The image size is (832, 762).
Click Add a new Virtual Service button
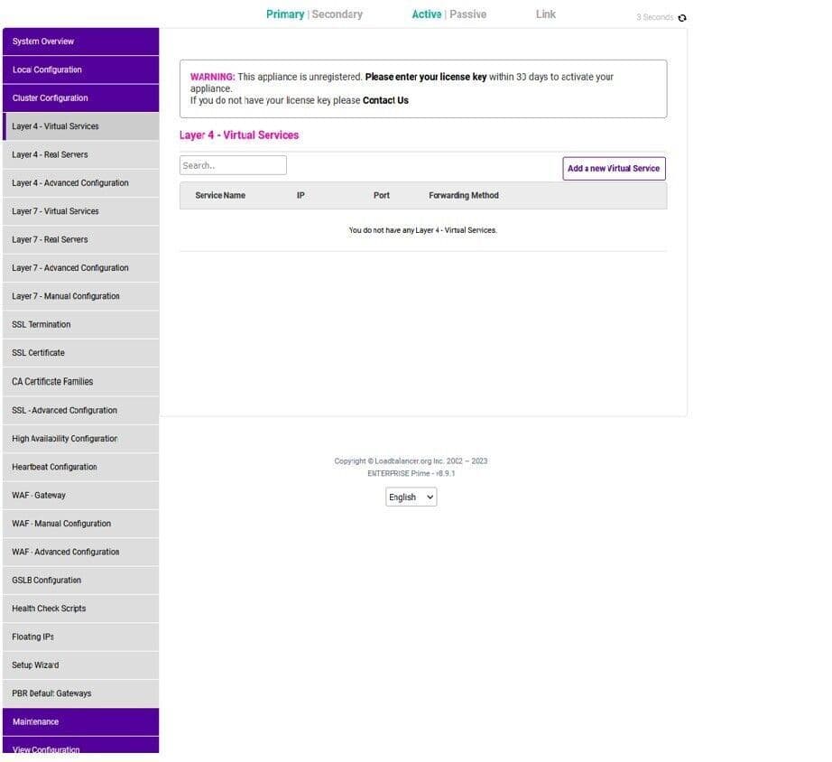point(614,168)
